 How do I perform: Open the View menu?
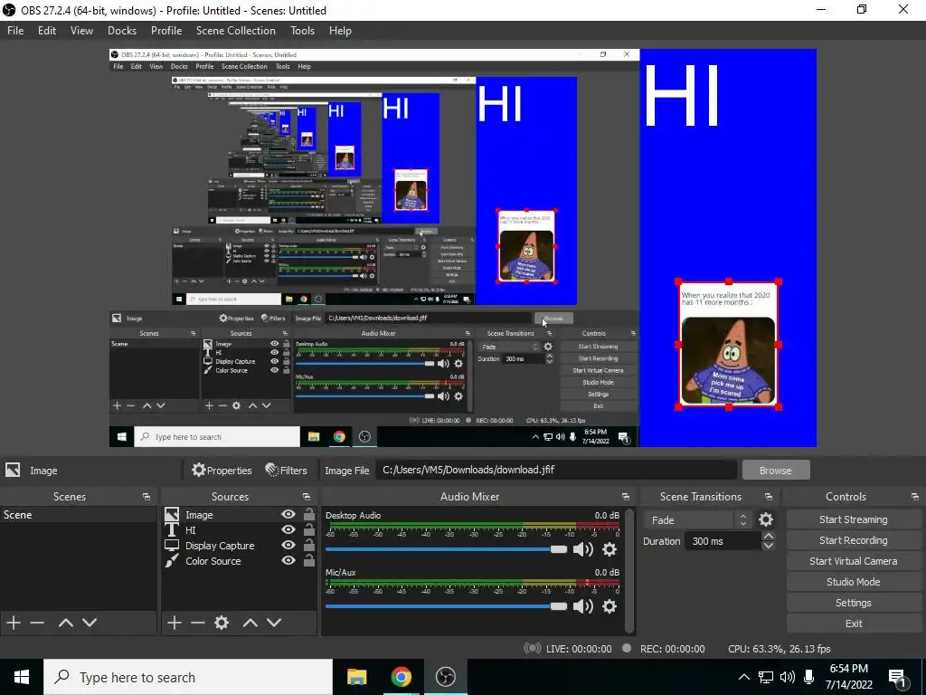[81, 31]
